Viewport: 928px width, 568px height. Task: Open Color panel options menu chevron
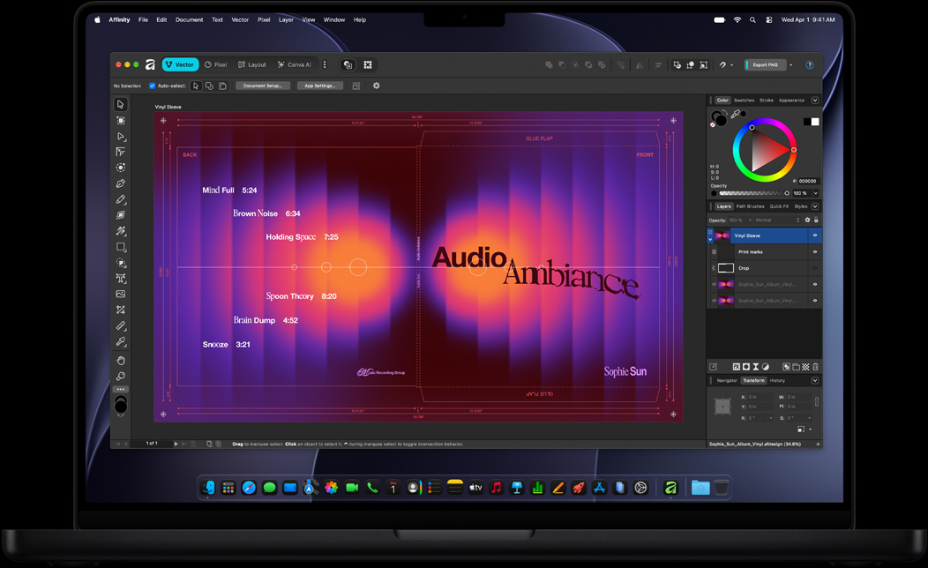click(x=815, y=101)
